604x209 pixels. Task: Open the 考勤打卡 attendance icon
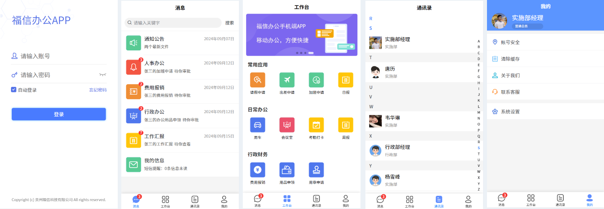point(316,125)
